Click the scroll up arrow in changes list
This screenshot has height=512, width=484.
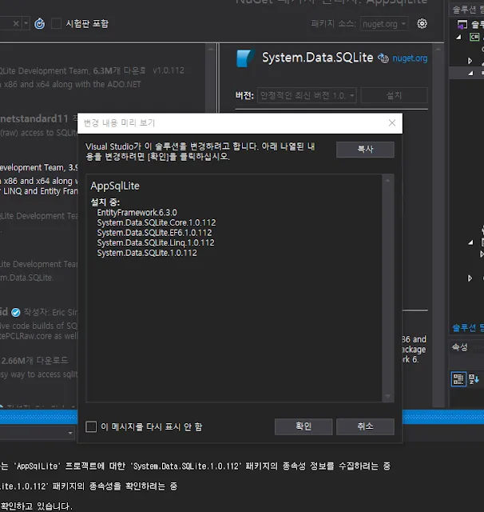(x=387, y=181)
